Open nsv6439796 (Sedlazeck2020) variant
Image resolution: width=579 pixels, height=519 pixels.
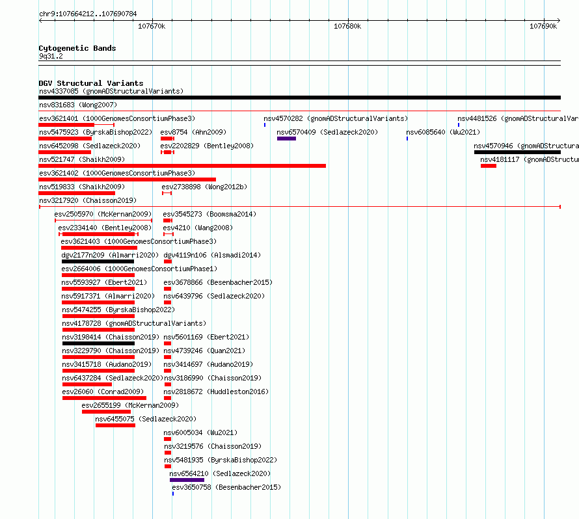pyautogui.click(x=214, y=296)
